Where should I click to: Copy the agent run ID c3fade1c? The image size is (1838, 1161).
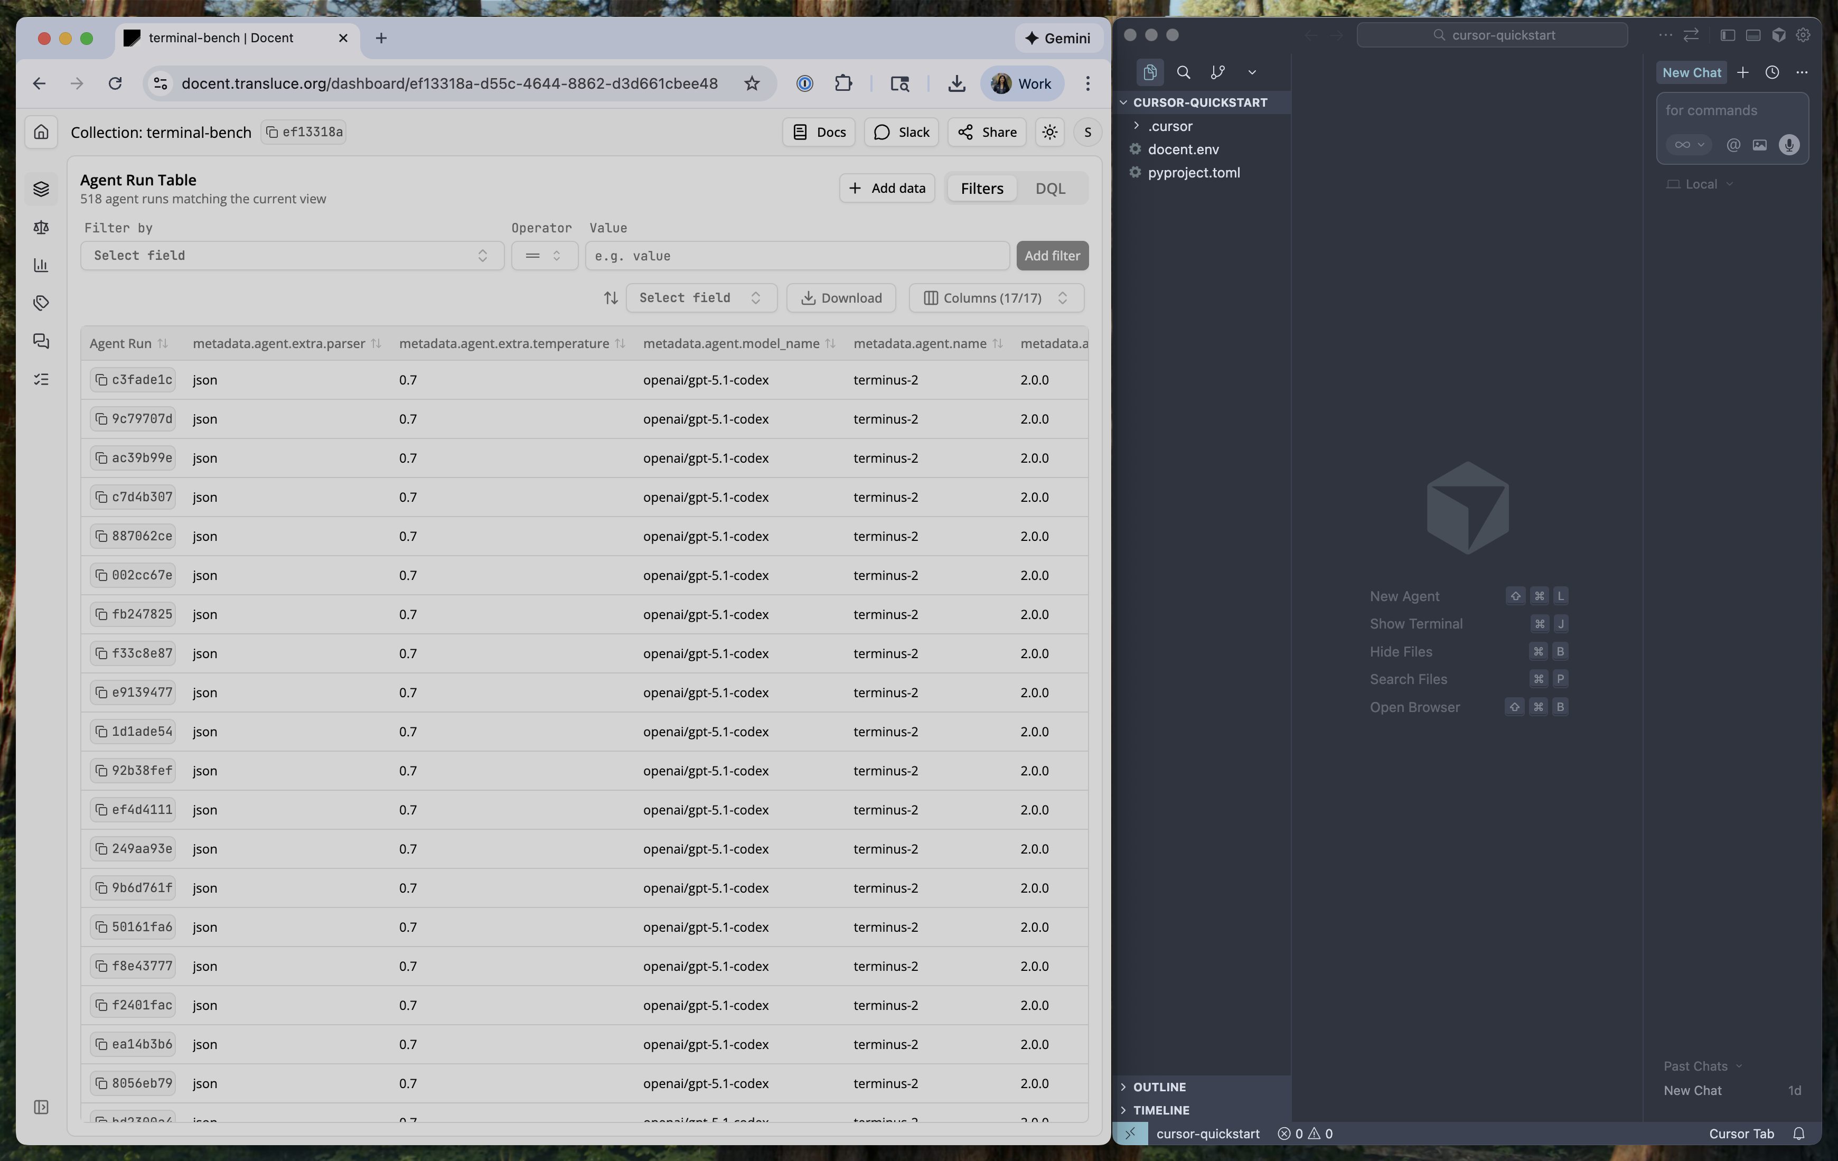pos(101,380)
